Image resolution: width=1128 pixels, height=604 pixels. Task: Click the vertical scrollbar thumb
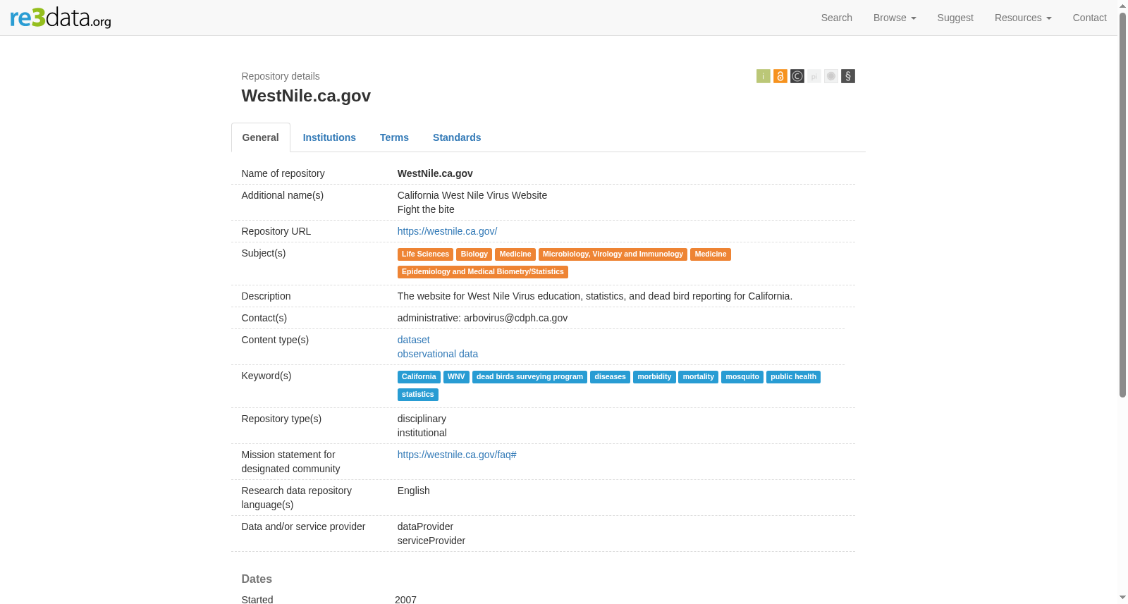(x=1122, y=204)
